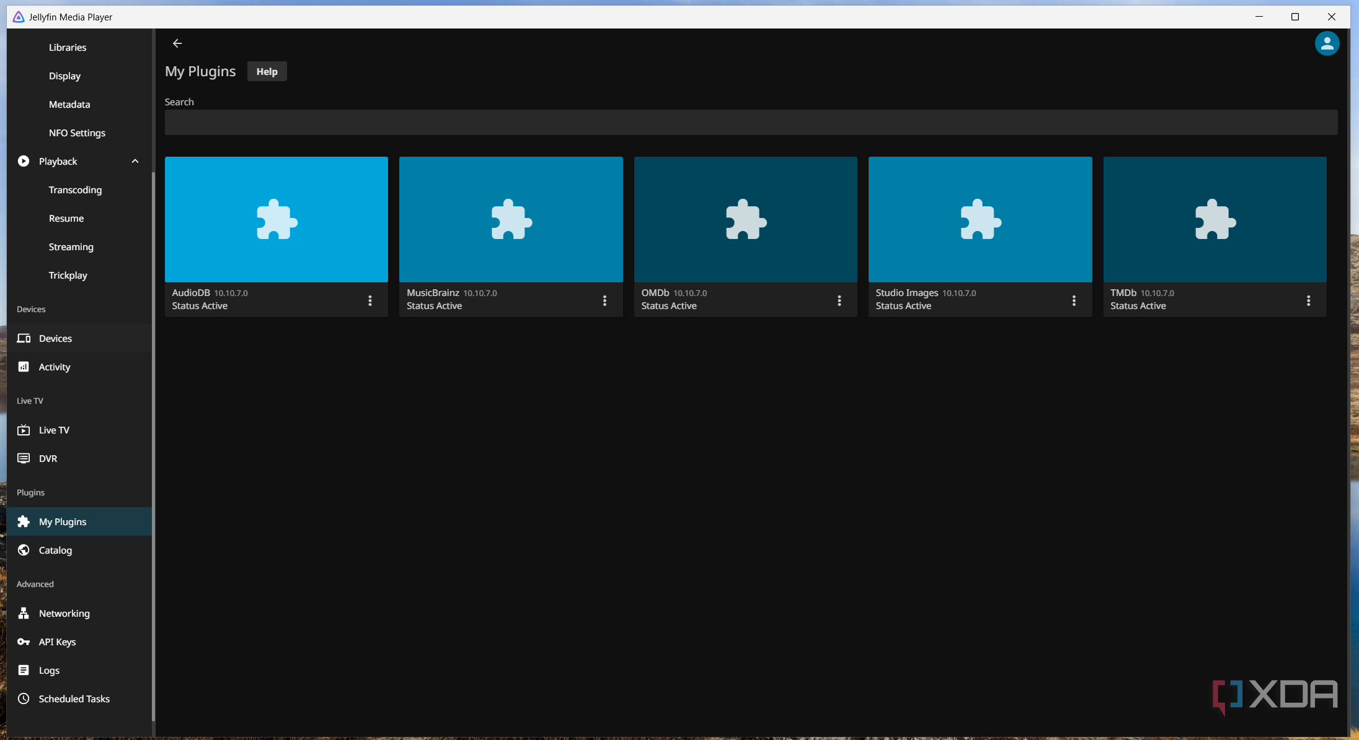Click the Help button
1359x740 pixels.
pyautogui.click(x=267, y=71)
